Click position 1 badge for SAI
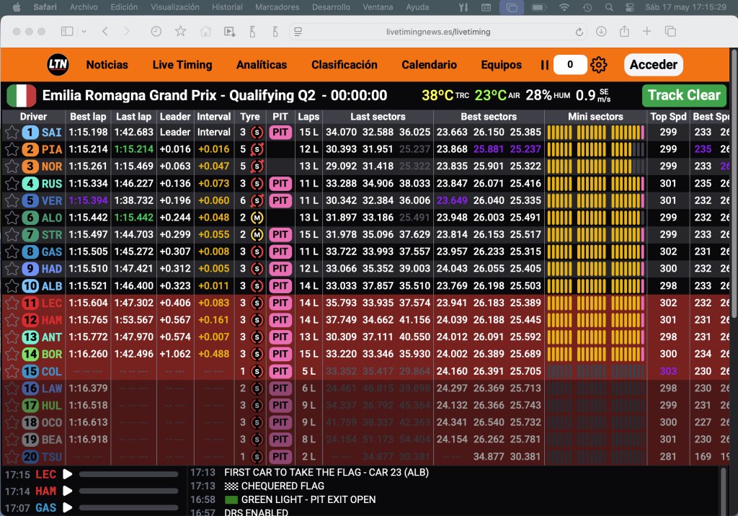The height and width of the screenshot is (516, 738). click(30, 133)
